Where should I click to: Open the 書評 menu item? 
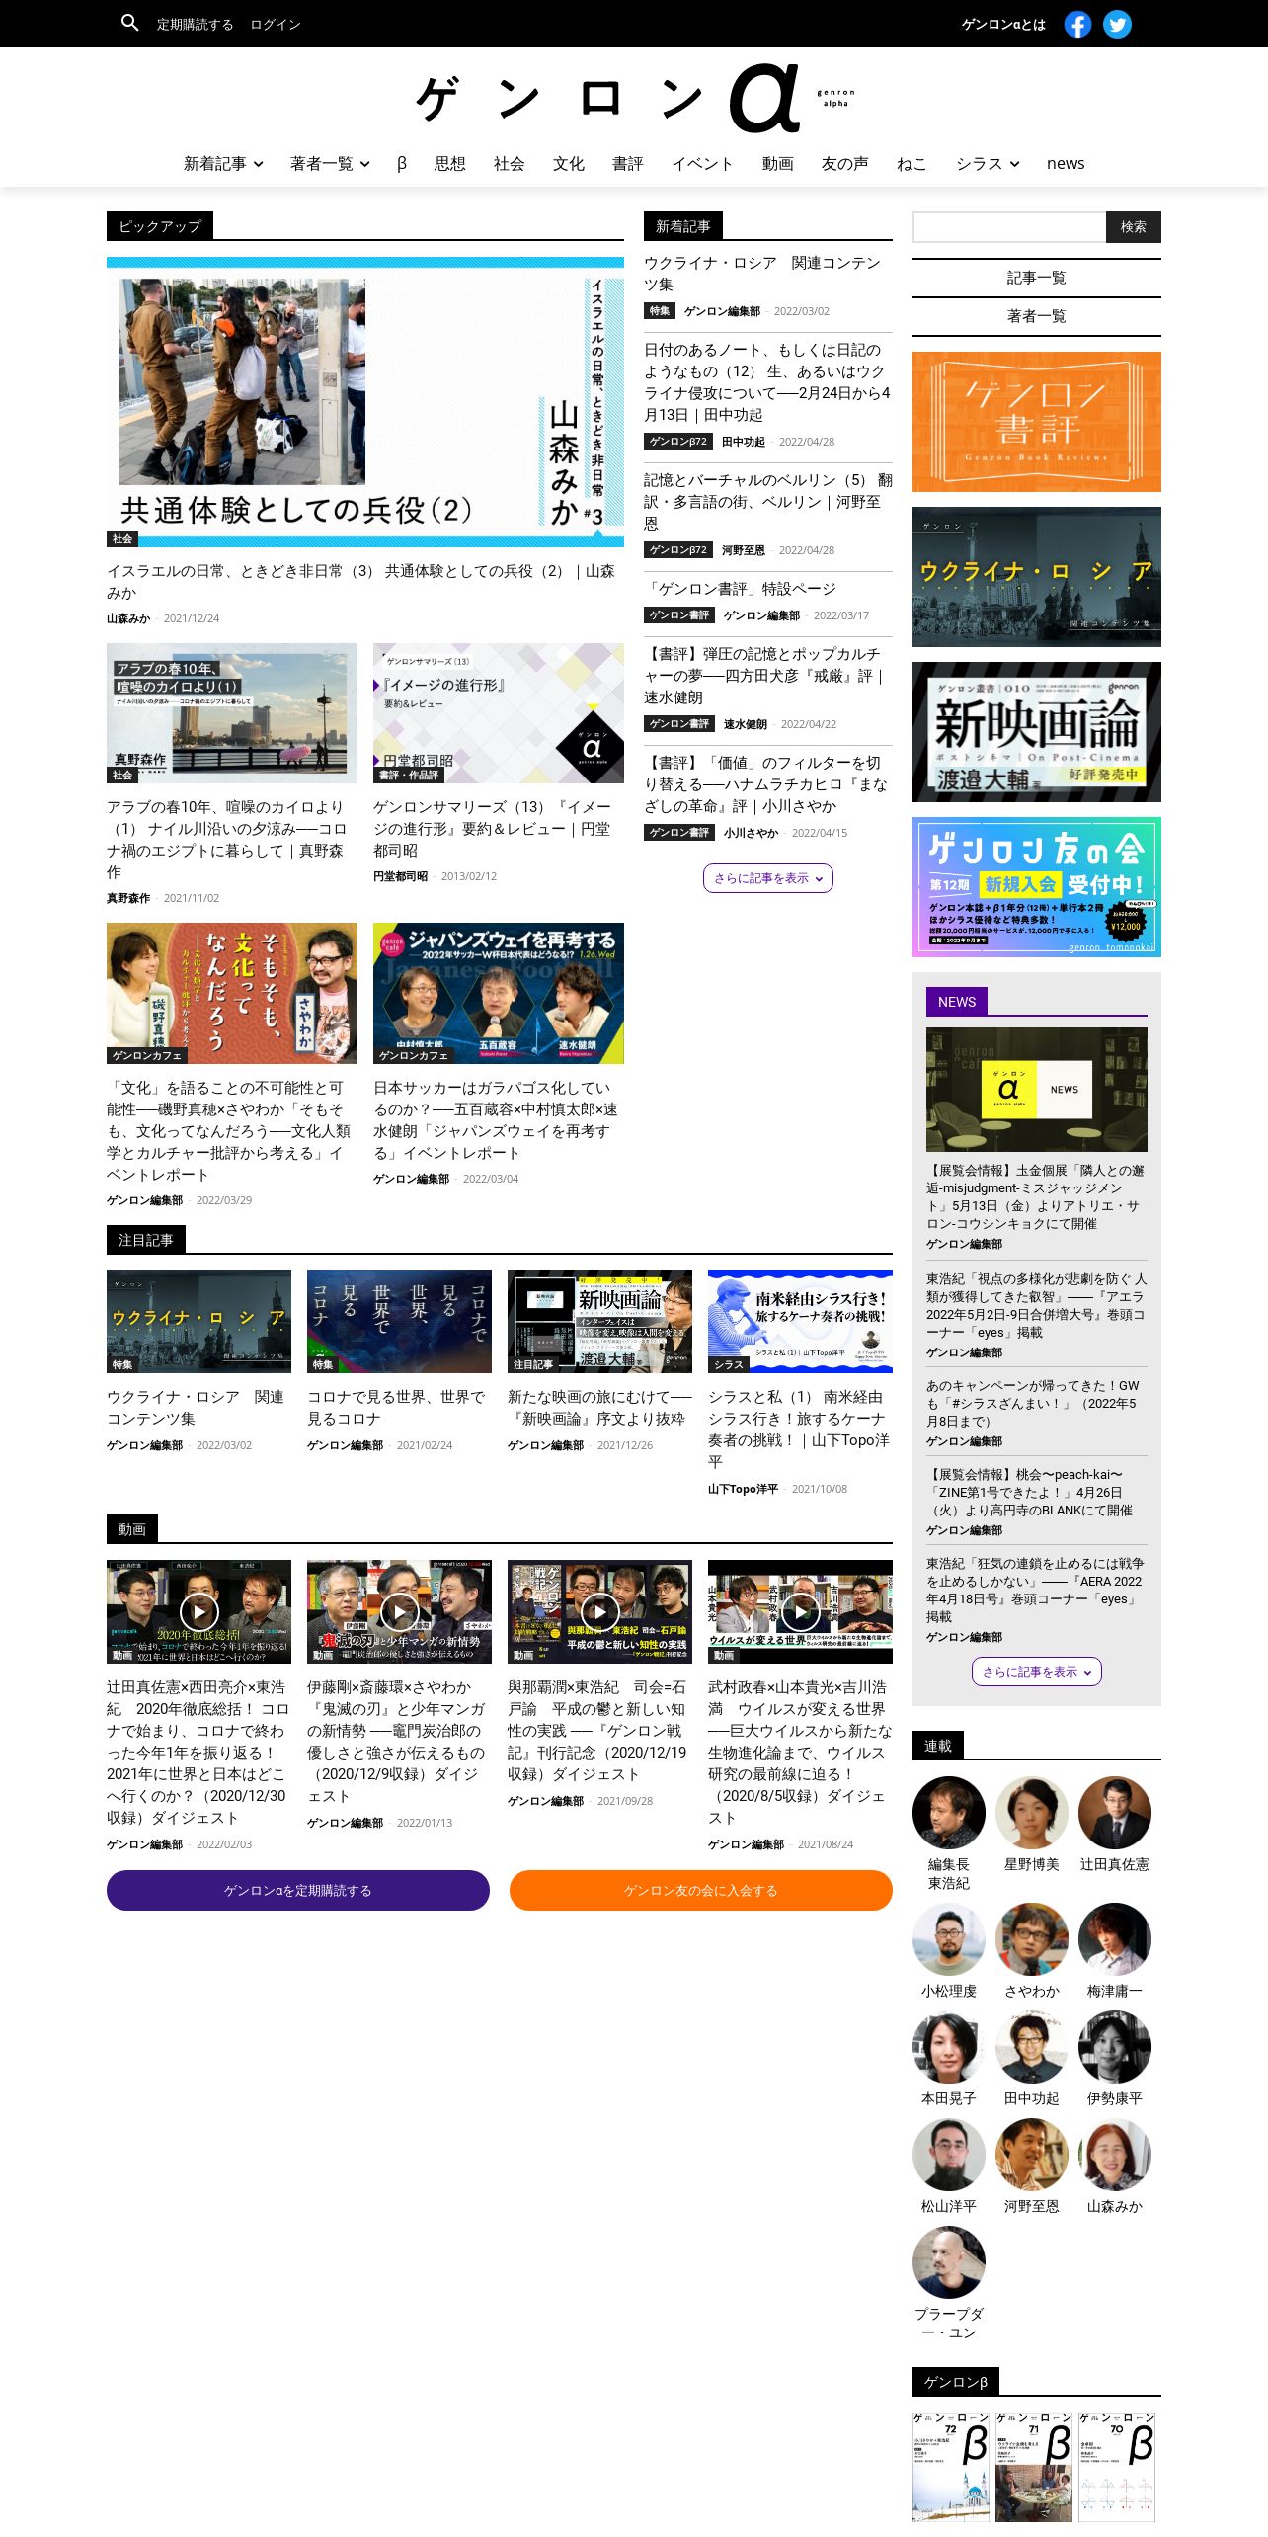point(628,164)
